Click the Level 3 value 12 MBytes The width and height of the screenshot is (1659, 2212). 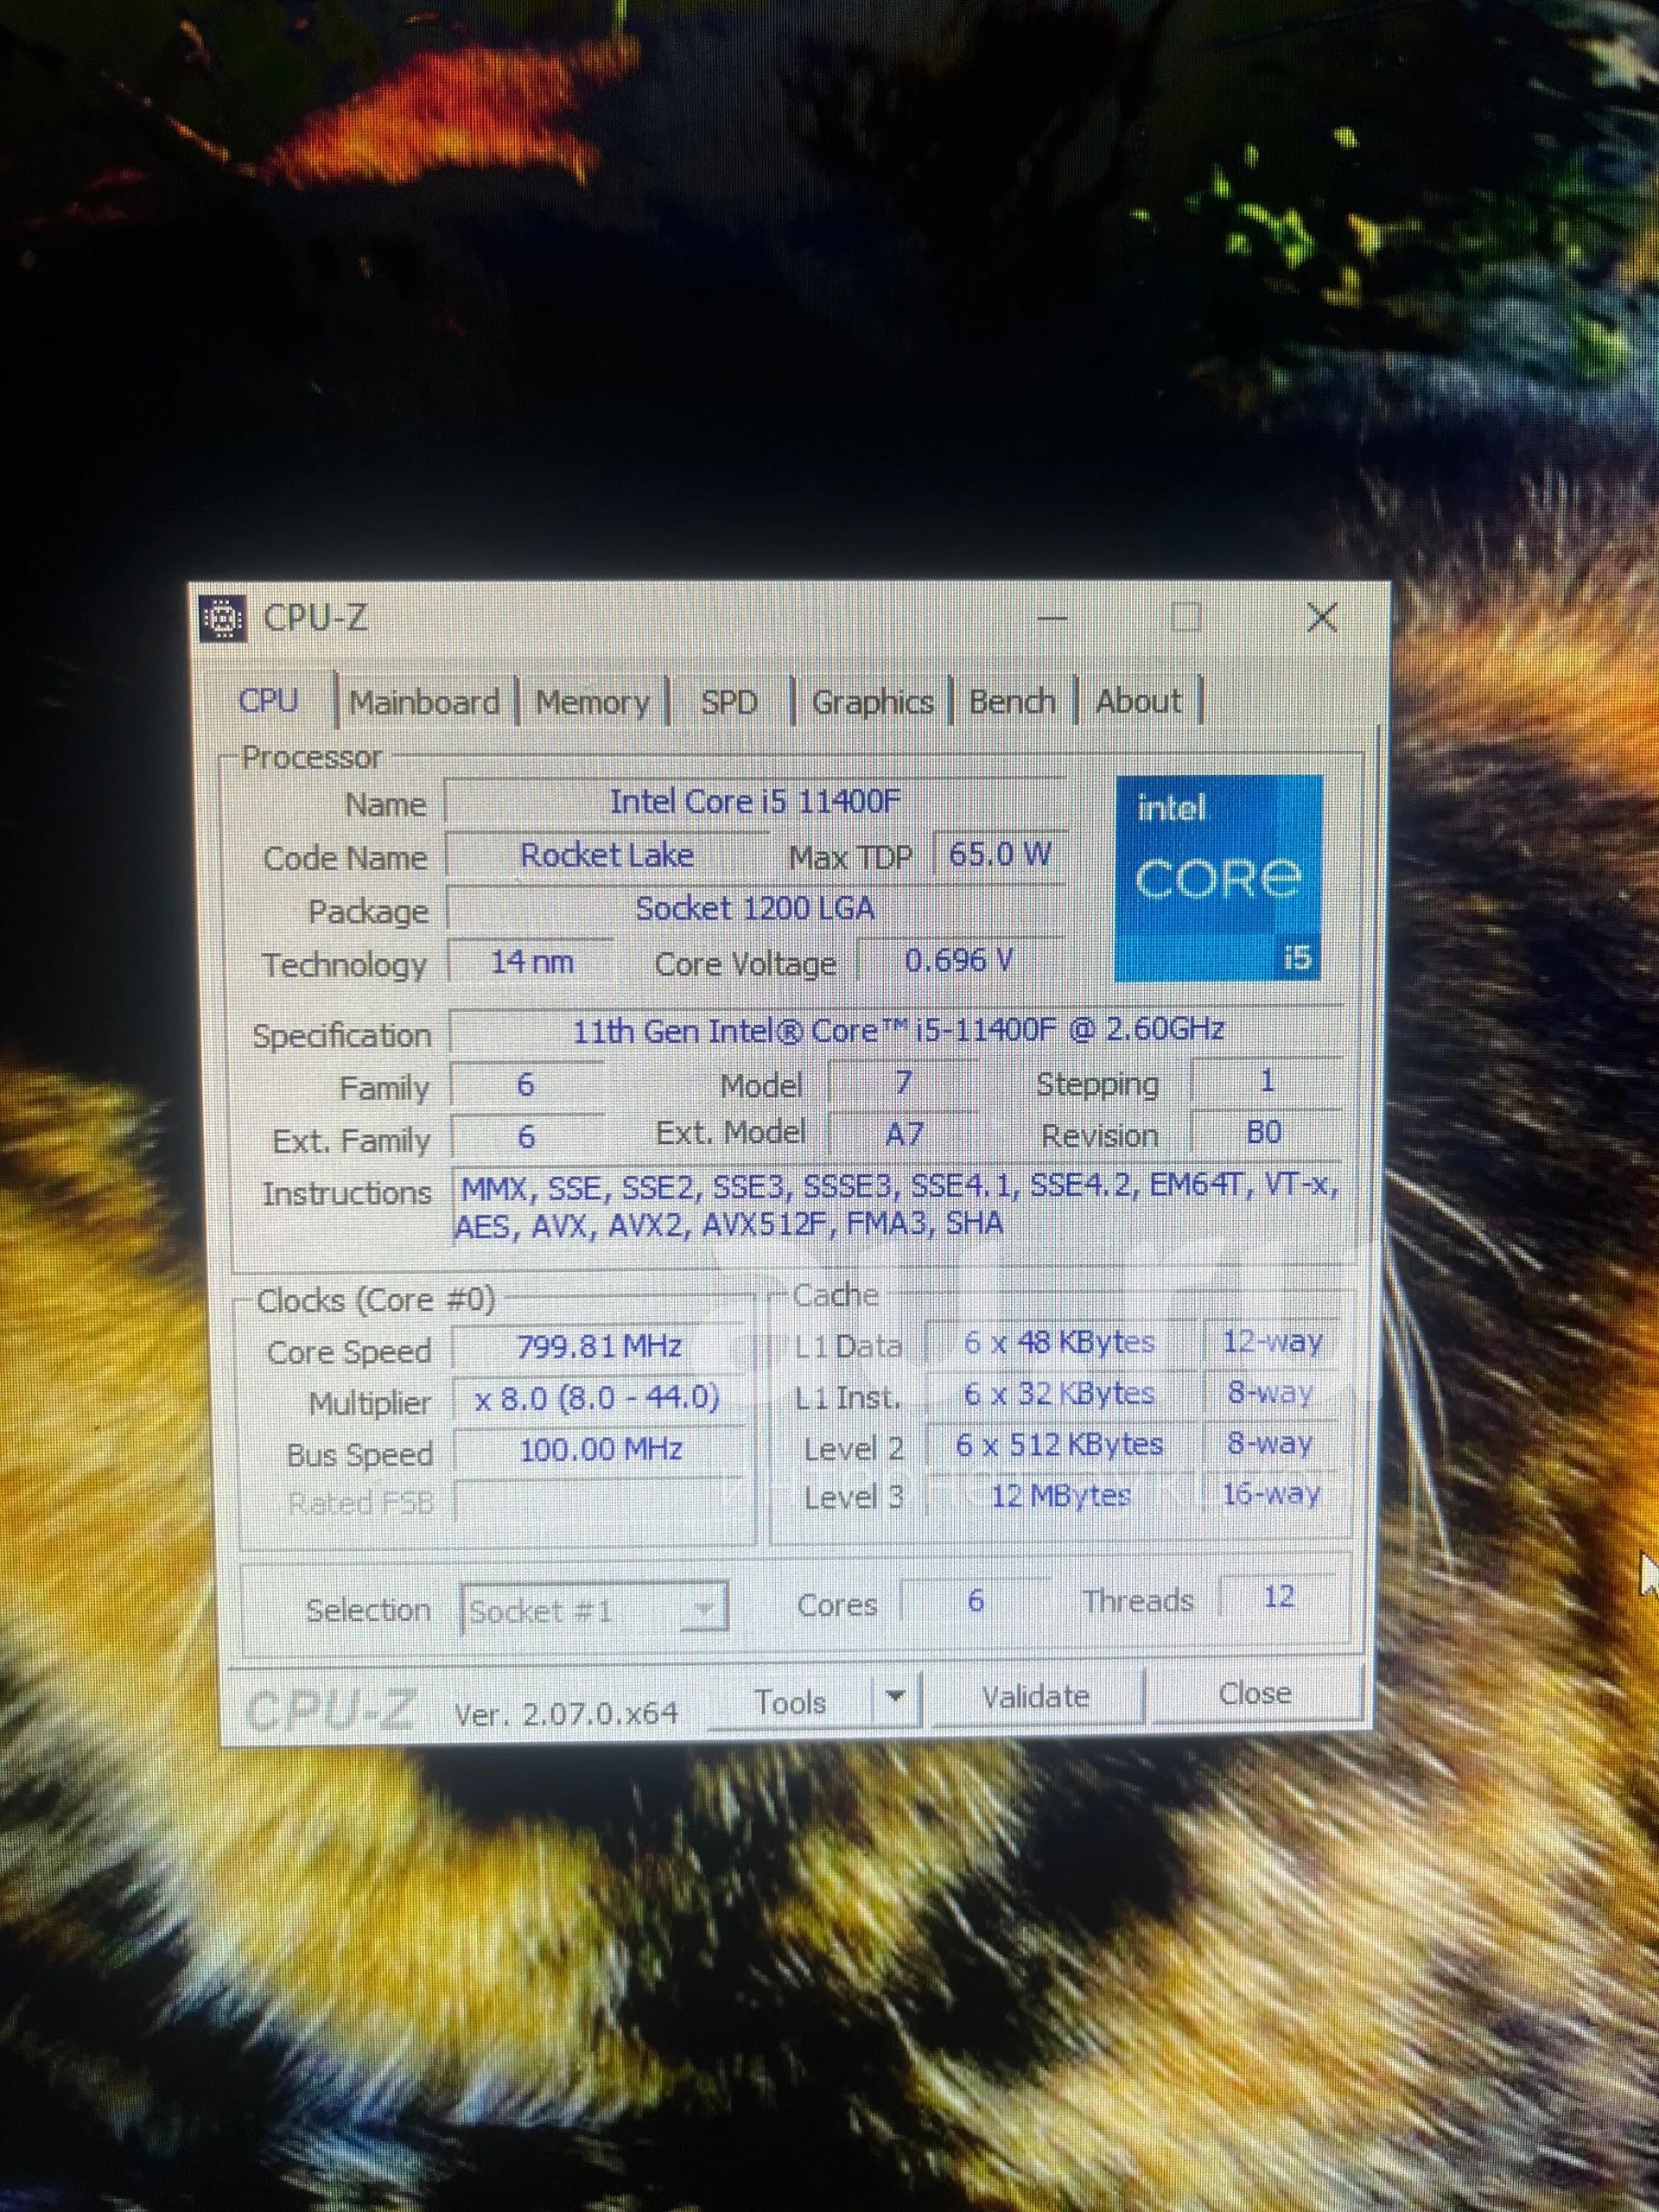coord(1060,1495)
